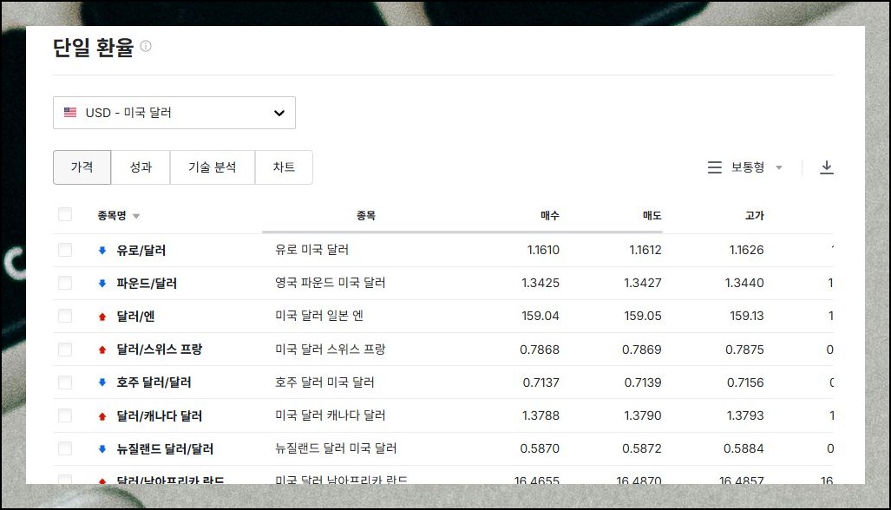
Task: Click the 159.05 ask value
Action: (x=643, y=316)
